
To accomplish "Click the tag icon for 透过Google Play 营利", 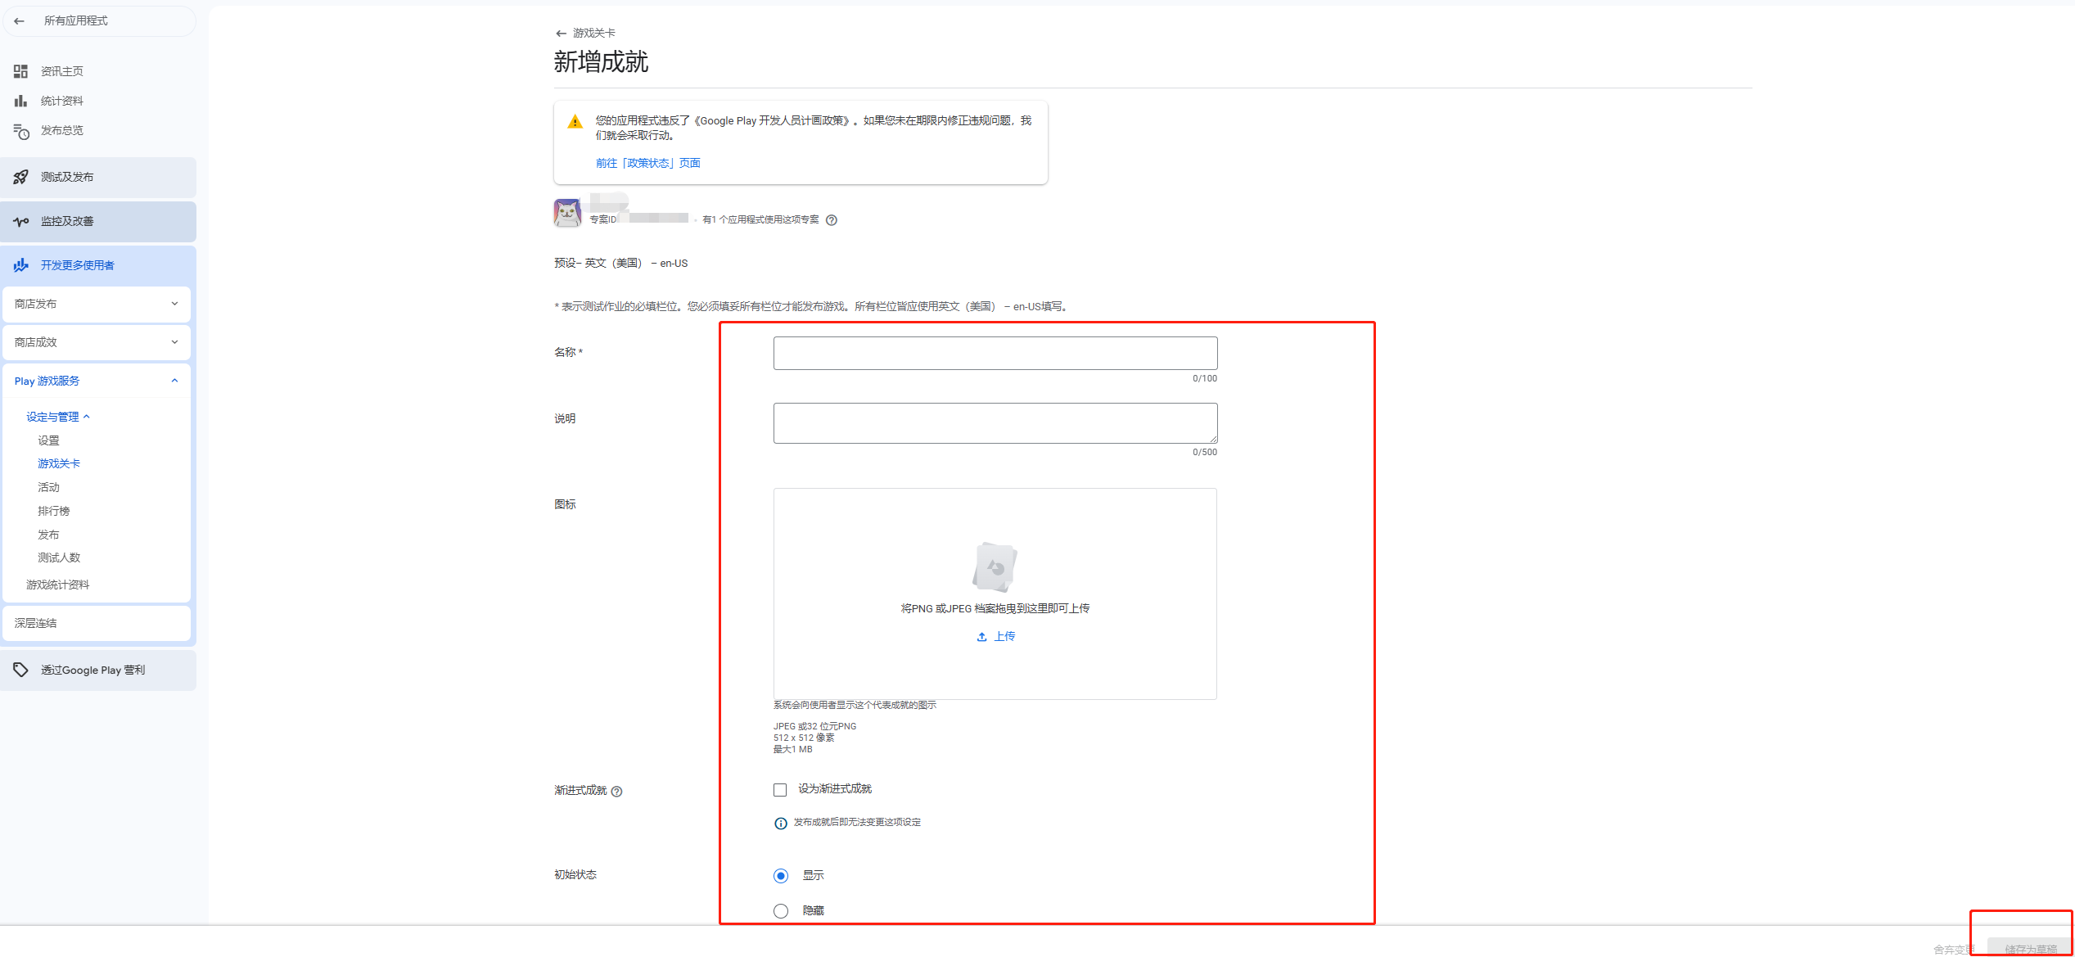I will click(x=21, y=670).
